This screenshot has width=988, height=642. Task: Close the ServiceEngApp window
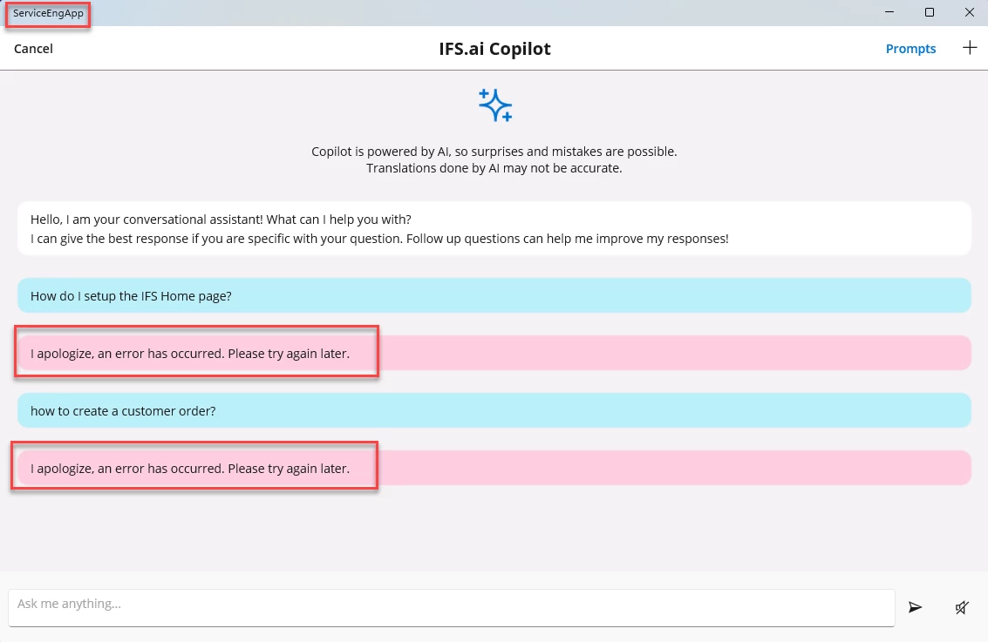(x=969, y=12)
